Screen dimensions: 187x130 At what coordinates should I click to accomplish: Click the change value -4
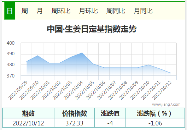[x=110, y=123]
